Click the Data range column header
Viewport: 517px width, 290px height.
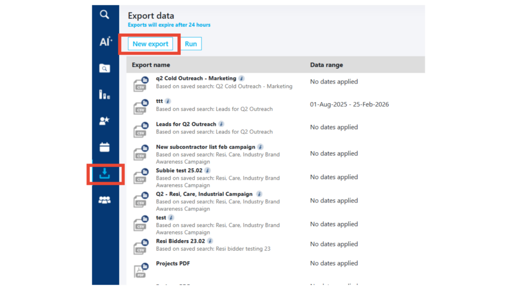pos(326,65)
